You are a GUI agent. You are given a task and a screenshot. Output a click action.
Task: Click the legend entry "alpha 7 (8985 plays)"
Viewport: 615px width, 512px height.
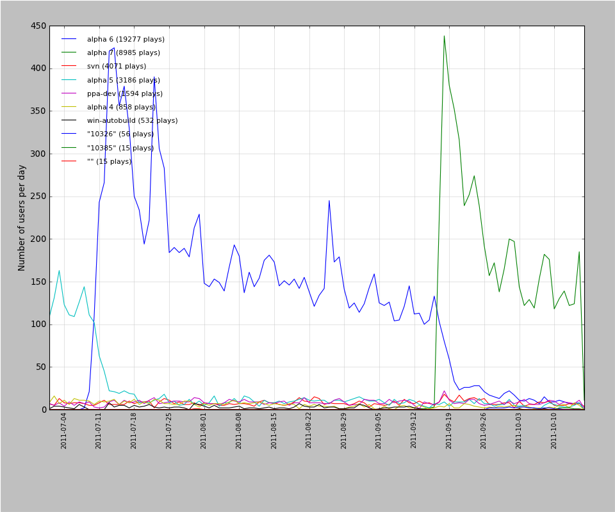[x=124, y=52]
